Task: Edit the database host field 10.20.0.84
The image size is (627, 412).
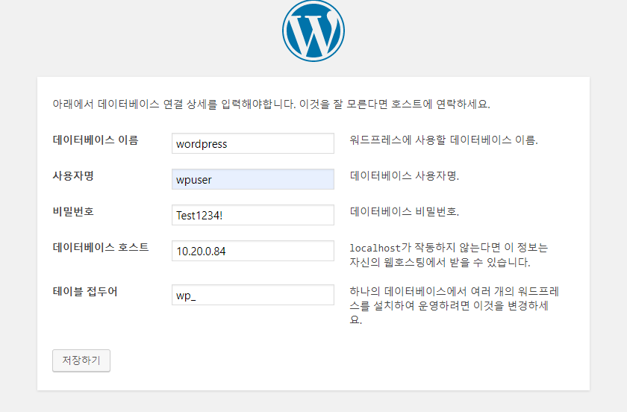Action: click(253, 251)
